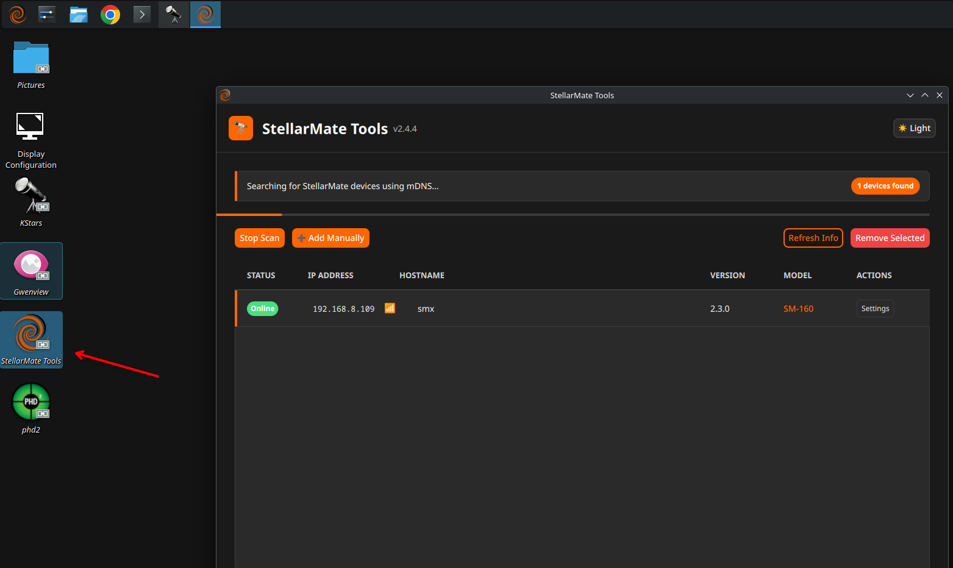Select the KStars desktop icon

pyautogui.click(x=31, y=202)
